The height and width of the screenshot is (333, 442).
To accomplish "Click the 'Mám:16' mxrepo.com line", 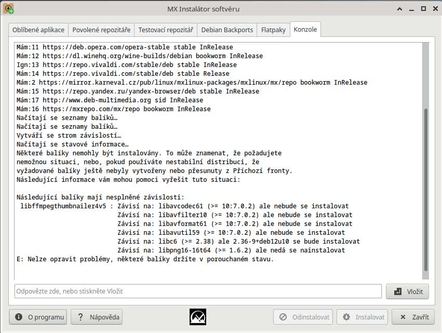I will pyautogui.click(x=114, y=109).
